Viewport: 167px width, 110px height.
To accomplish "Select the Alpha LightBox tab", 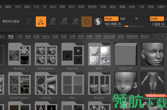I will coord(46,37).
